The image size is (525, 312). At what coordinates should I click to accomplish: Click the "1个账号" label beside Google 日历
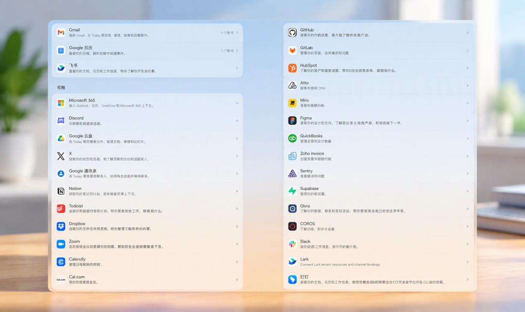tap(227, 51)
